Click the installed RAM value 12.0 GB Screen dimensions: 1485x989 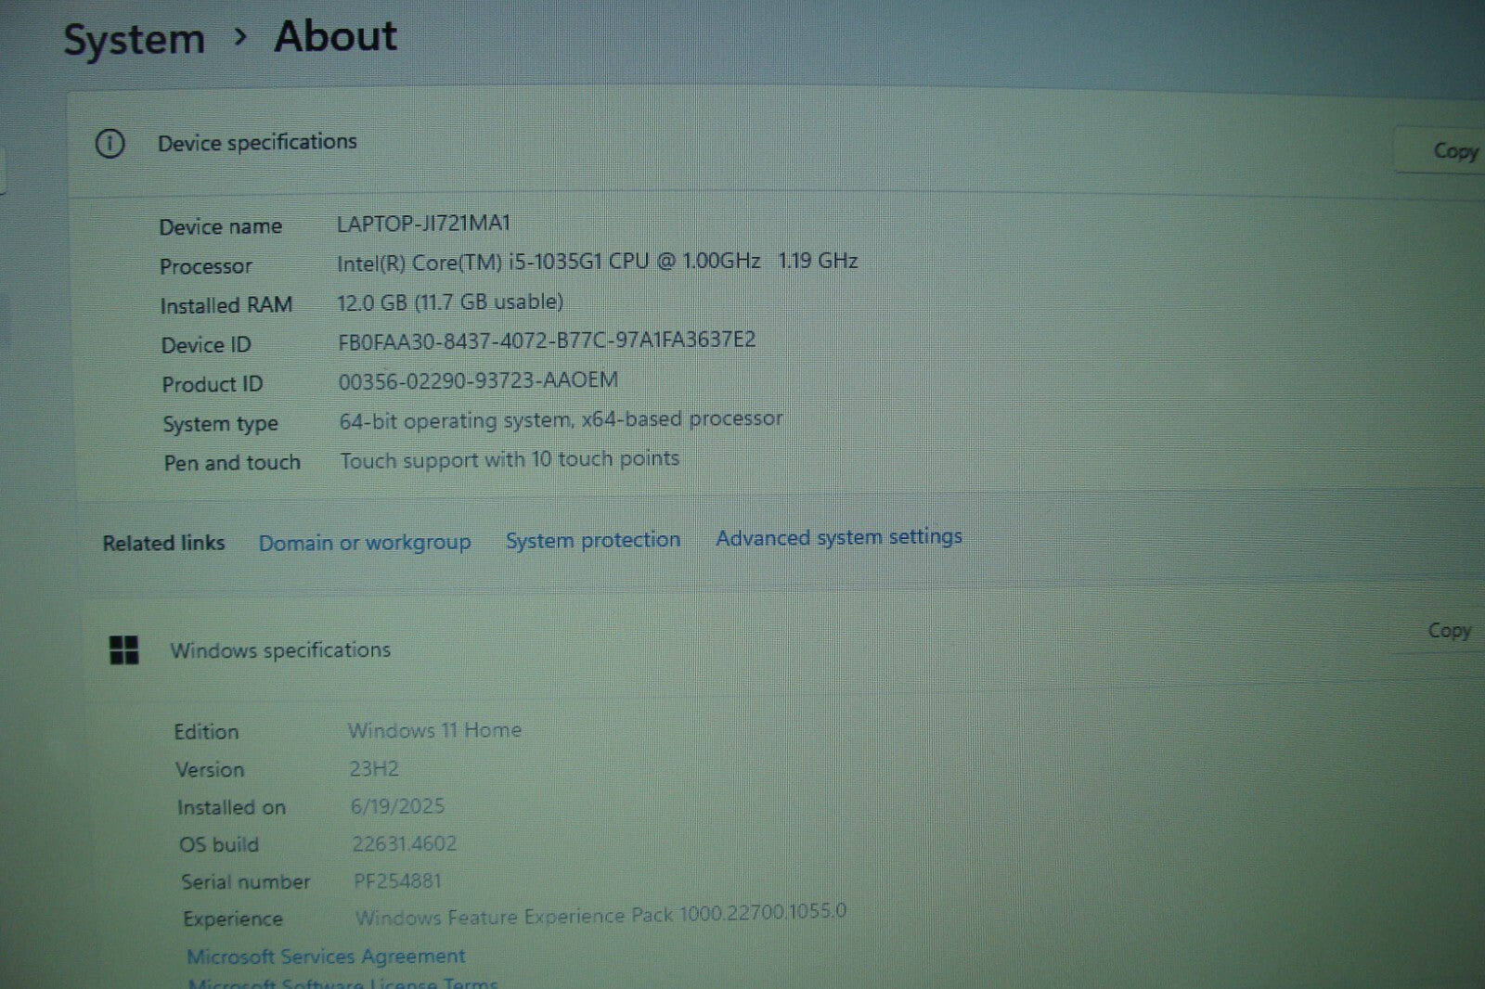449,302
